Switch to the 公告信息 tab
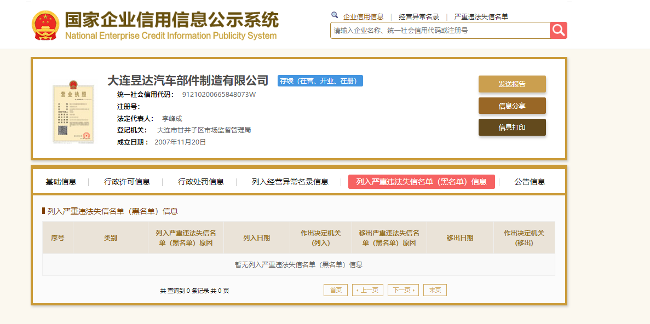The width and height of the screenshot is (650, 324). point(530,182)
